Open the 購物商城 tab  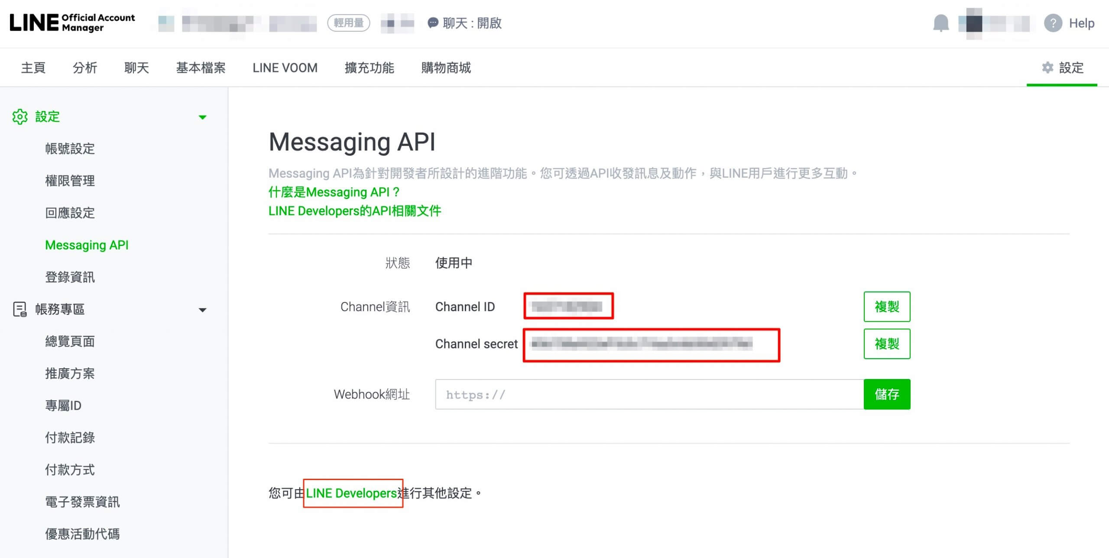[x=446, y=68]
